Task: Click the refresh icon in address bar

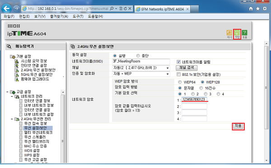Action: point(125,9)
